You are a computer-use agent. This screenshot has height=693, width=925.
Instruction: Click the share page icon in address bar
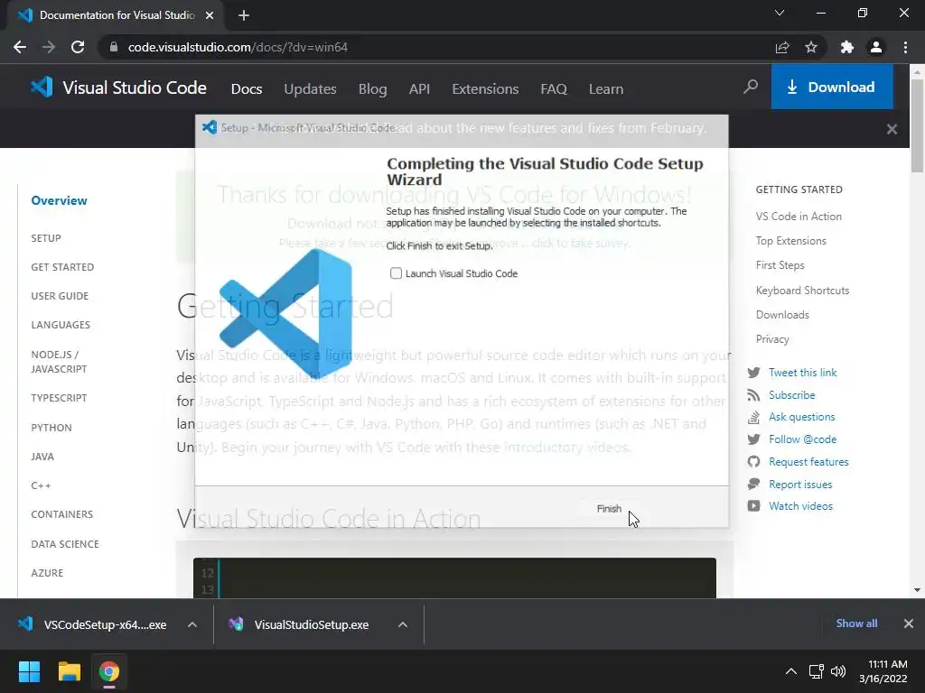click(782, 47)
